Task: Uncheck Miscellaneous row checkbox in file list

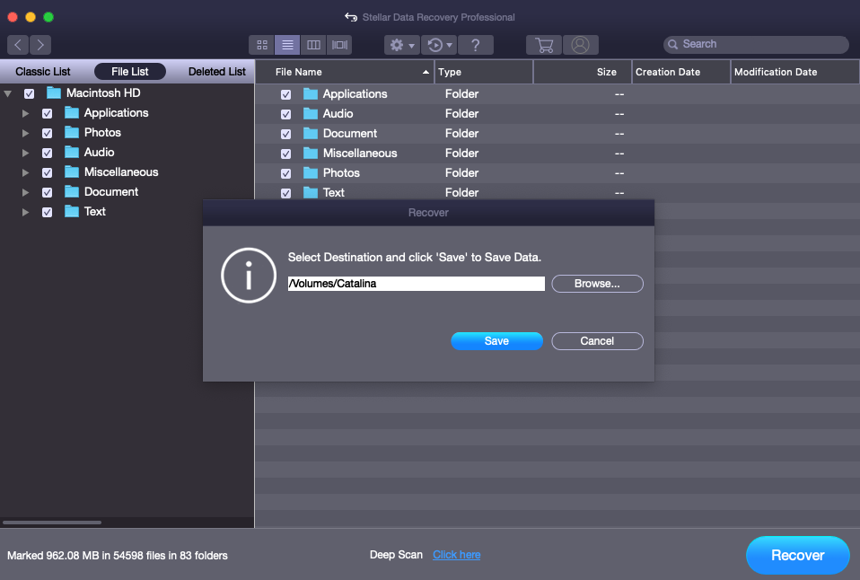Action: click(x=285, y=154)
